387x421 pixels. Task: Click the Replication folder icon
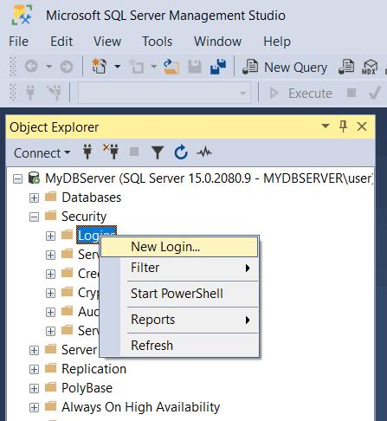51,368
